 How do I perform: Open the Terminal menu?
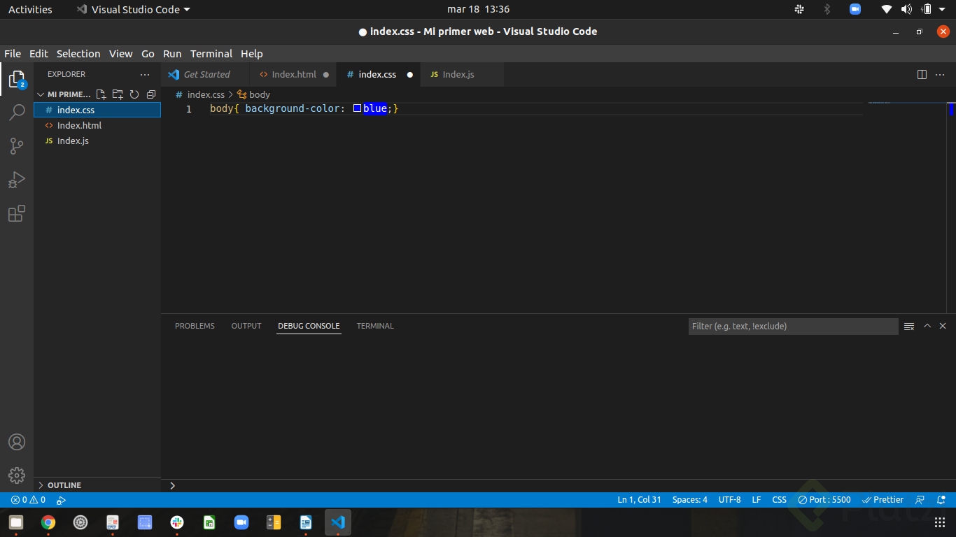pyautogui.click(x=211, y=53)
